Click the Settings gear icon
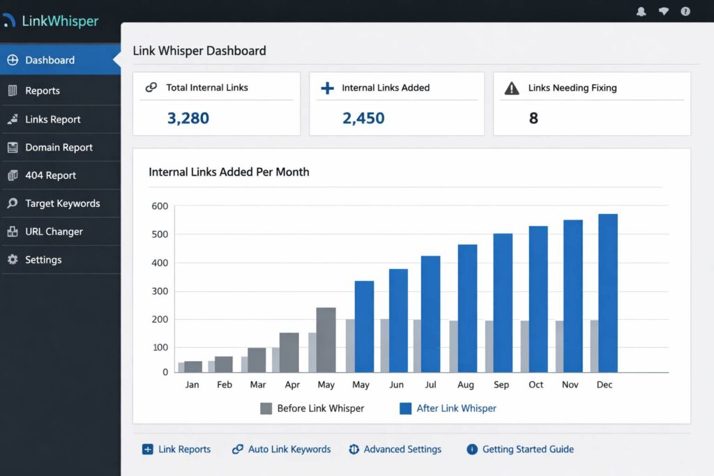Screen dimensions: 714x476 [12, 260]
